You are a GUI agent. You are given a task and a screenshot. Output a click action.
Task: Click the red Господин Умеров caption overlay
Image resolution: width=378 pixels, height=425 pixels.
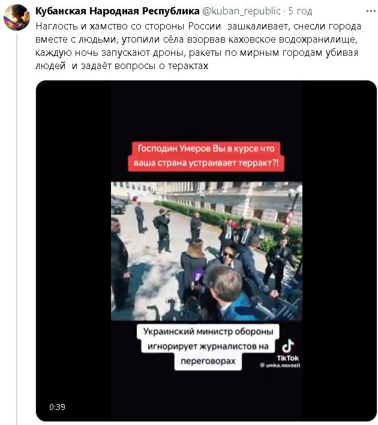tap(206, 156)
